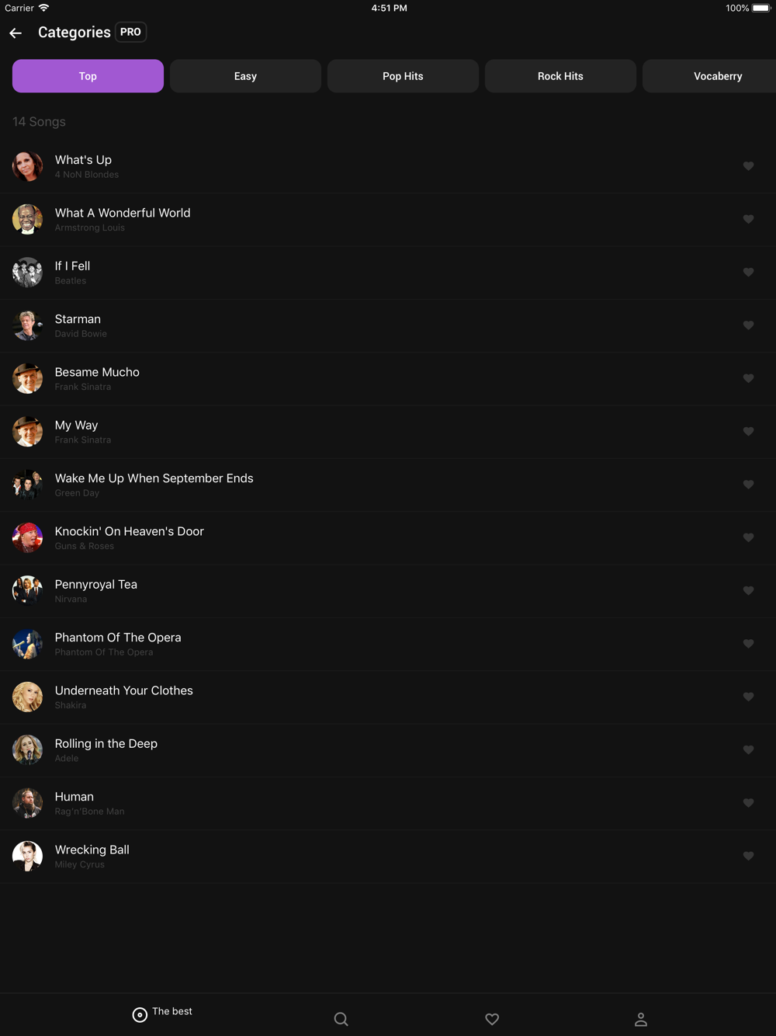776x1036 pixels.
Task: Open the profile person icon
Action: coord(641,1019)
